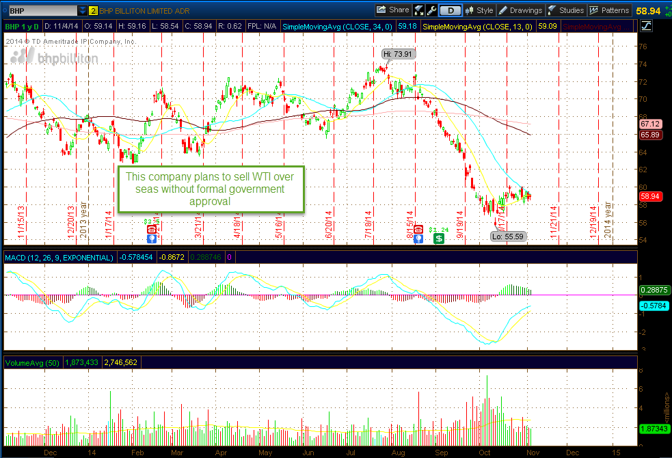
Task: Click the Feb conference call phone icon
Action: (152, 230)
